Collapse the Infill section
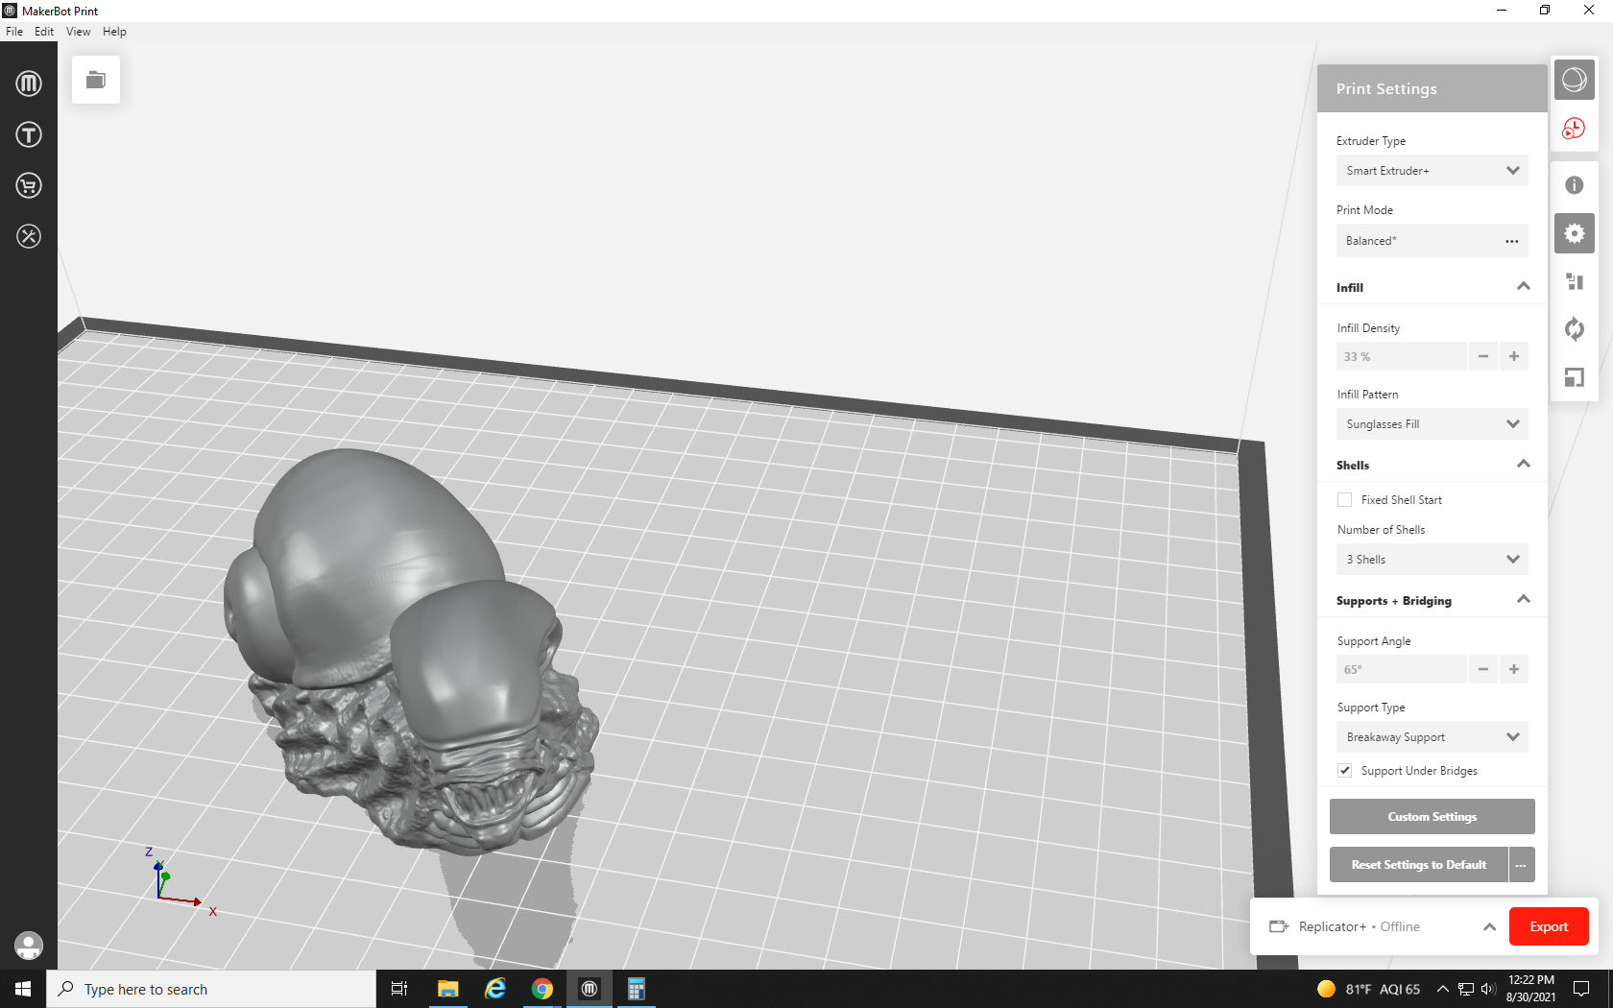1613x1008 pixels. [1524, 286]
